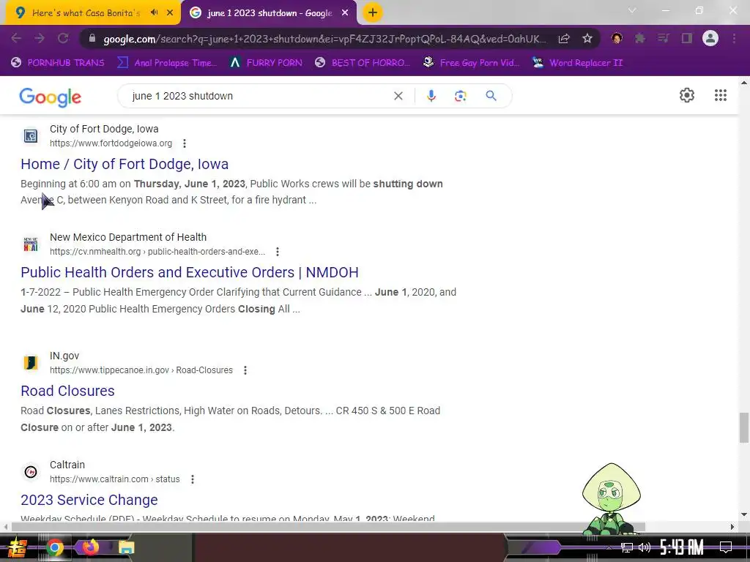Viewport: 750px width, 562px height.
Task: Open more options for NMDOH result
Action: click(278, 252)
